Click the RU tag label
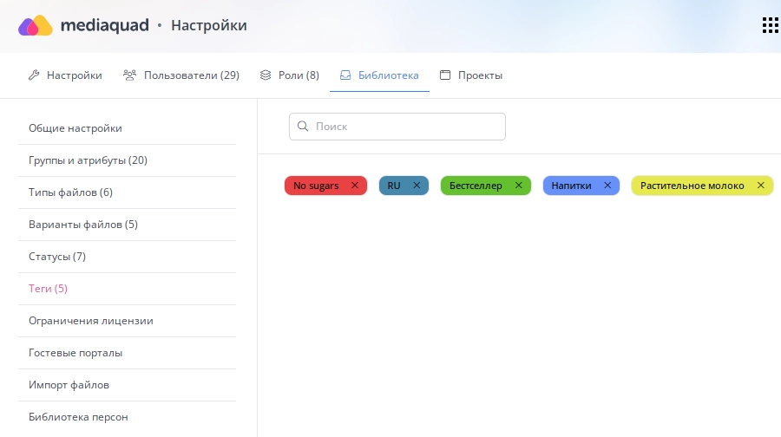Viewport: 781px width, 437px height. click(x=394, y=186)
